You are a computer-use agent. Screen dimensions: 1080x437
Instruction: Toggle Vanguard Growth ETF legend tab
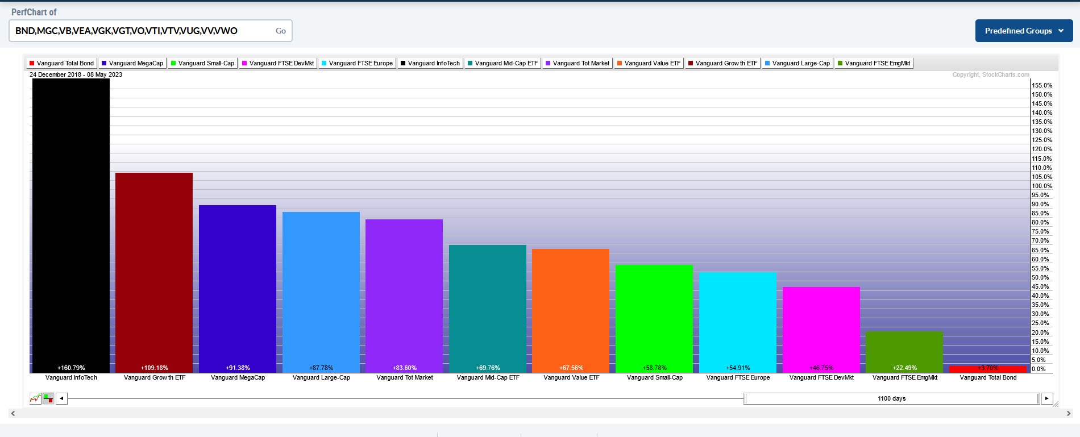(x=722, y=63)
